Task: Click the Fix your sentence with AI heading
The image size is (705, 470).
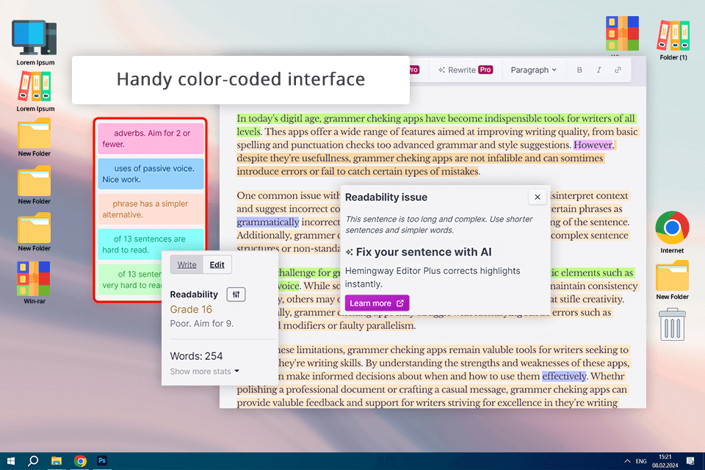Action: point(424,253)
